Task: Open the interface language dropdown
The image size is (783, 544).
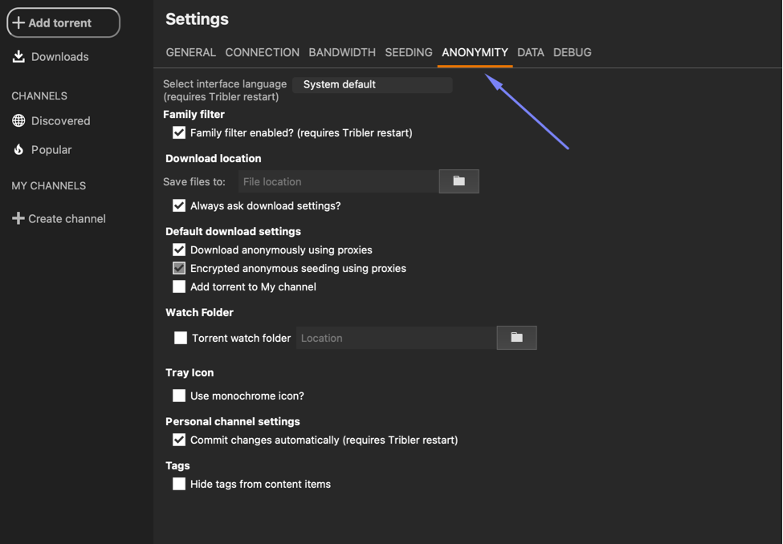Action: (x=372, y=84)
